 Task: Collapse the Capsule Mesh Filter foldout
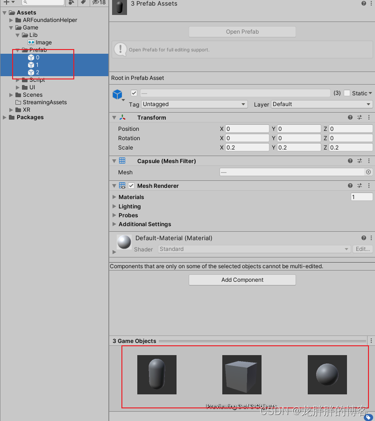(114, 161)
